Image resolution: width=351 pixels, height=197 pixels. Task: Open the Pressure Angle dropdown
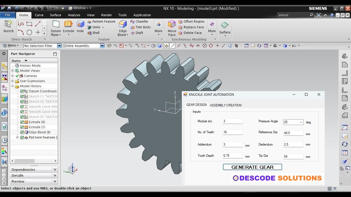pos(301,122)
